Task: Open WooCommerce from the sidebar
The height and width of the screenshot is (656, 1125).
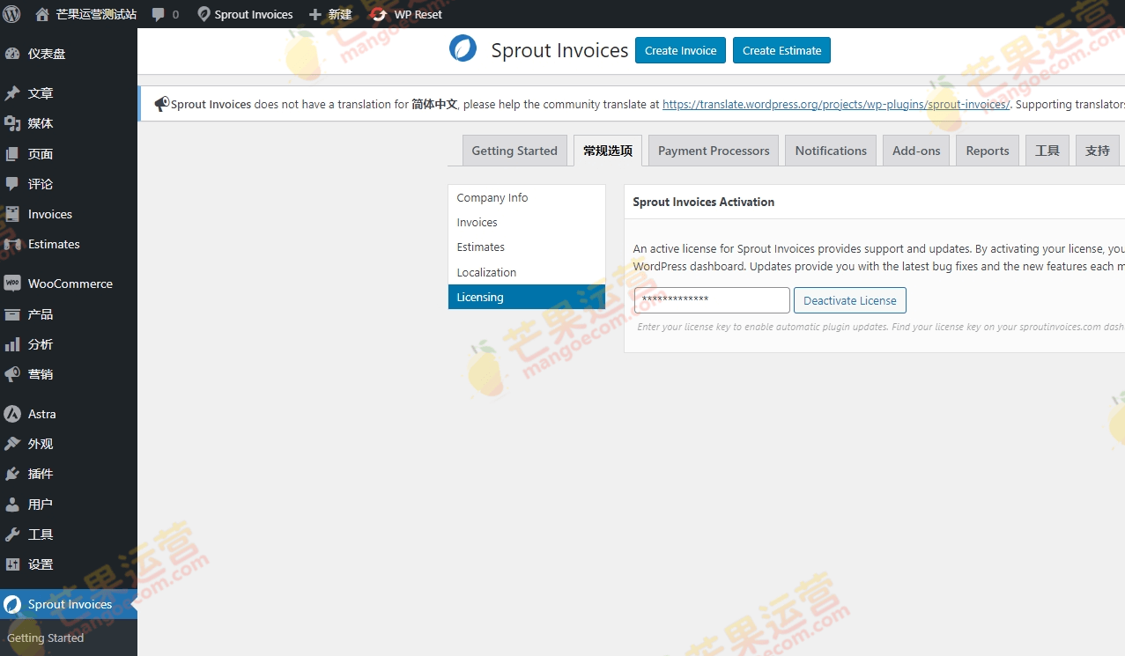Action: coord(70,284)
